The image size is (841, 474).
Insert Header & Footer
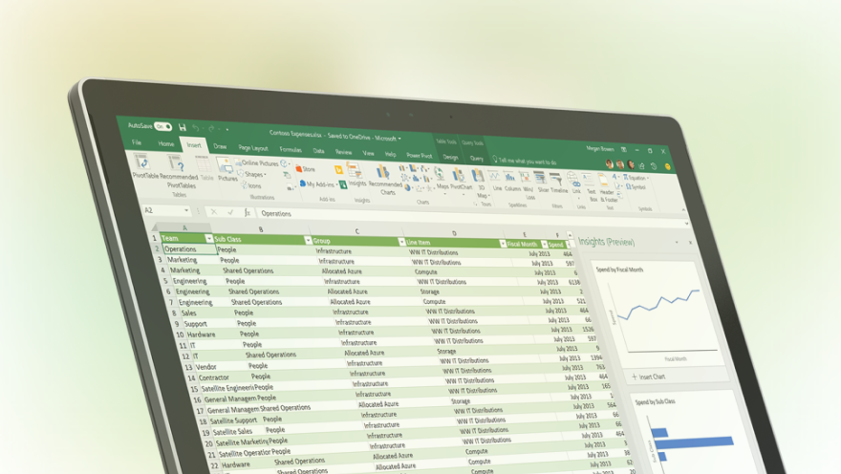point(607,189)
